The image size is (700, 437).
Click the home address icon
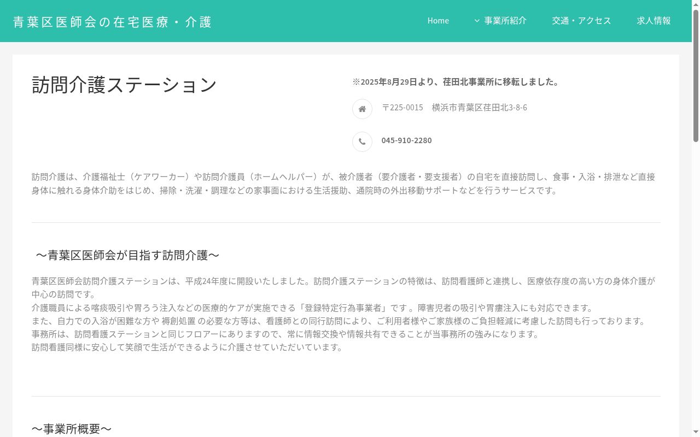pos(362,109)
